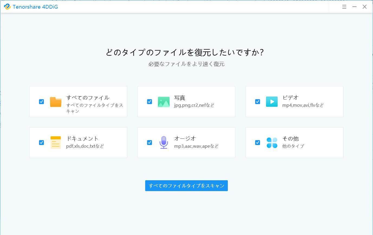The image size is (373, 235).
Task: Click the yellow document icon for ドキュメント
Action: (x=56, y=143)
